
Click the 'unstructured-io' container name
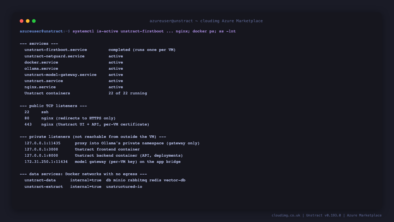pos(124,187)
